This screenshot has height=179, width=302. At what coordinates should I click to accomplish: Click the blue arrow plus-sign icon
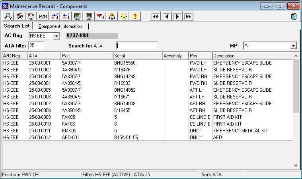[x=55, y=16]
